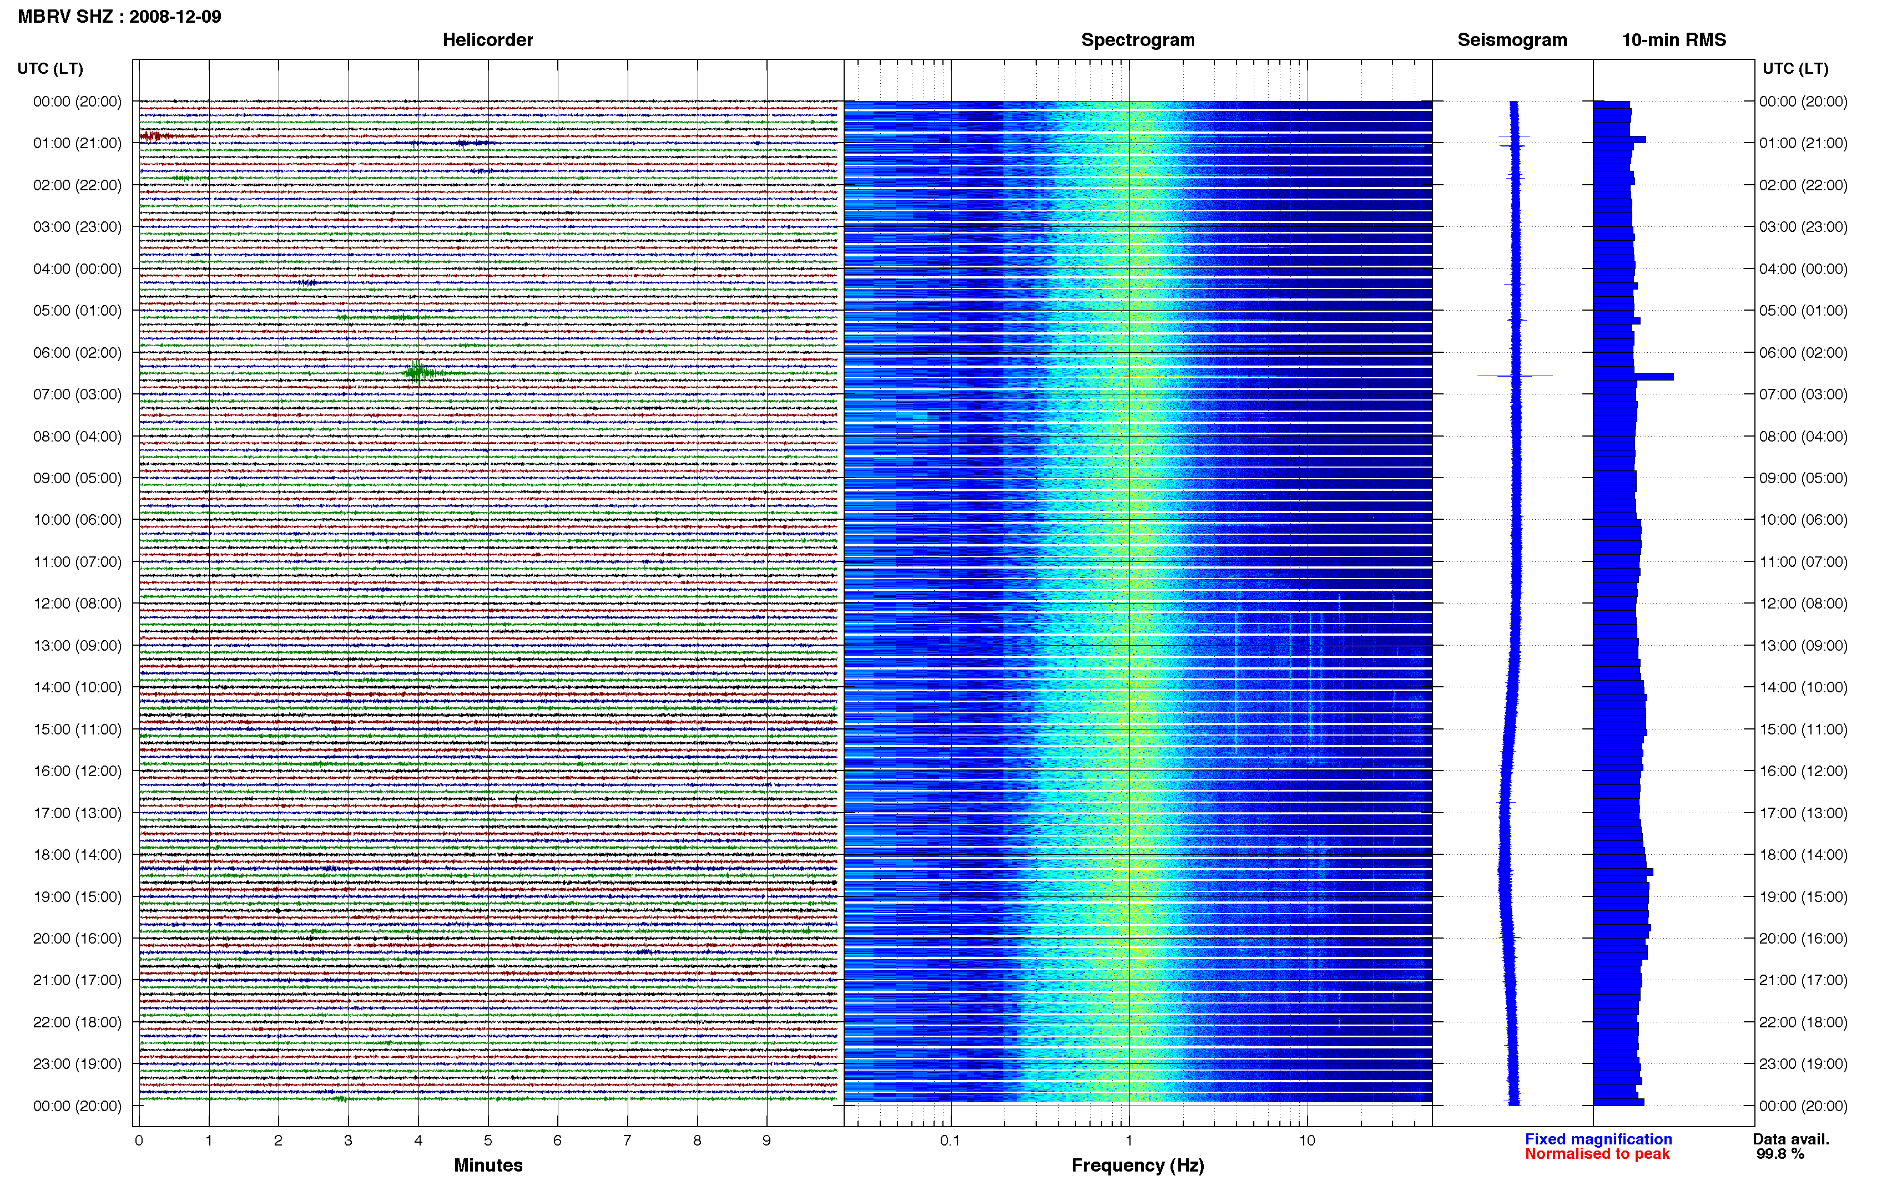Click the '99.8 %' data availability value
Viewport: 1897px width, 1186px height.
(x=1780, y=1154)
